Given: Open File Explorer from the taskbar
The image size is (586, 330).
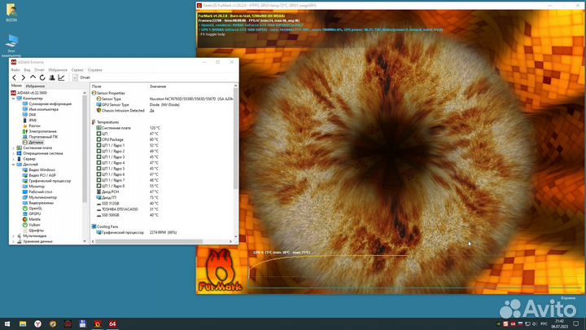Looking at the screenshot, I should pyautogui.click(x=23, y=324).
